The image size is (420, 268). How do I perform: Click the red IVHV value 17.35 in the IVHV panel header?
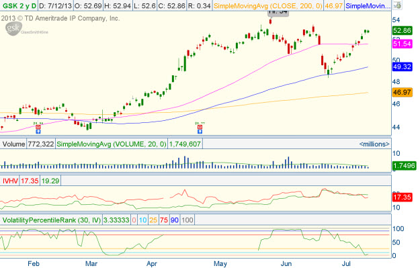tap(30, 181)
